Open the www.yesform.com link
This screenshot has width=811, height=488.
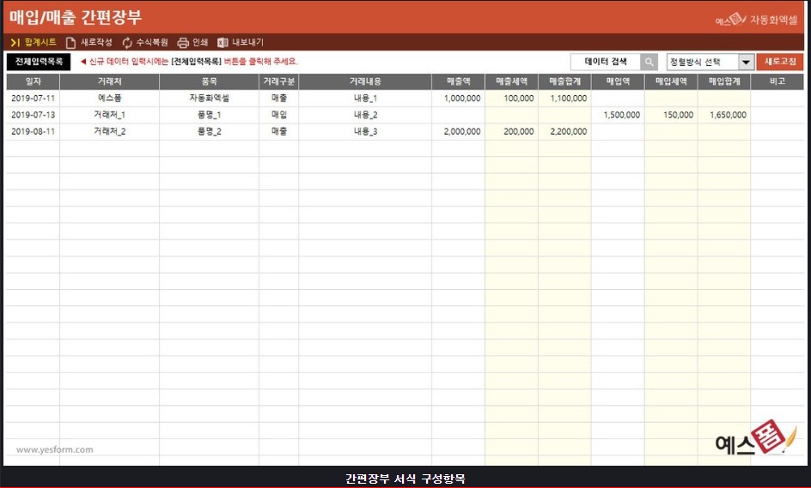click(x=55, y=449)
